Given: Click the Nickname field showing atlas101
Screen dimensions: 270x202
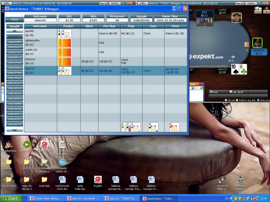Looking at the screenshot, I should pos(40,20).
